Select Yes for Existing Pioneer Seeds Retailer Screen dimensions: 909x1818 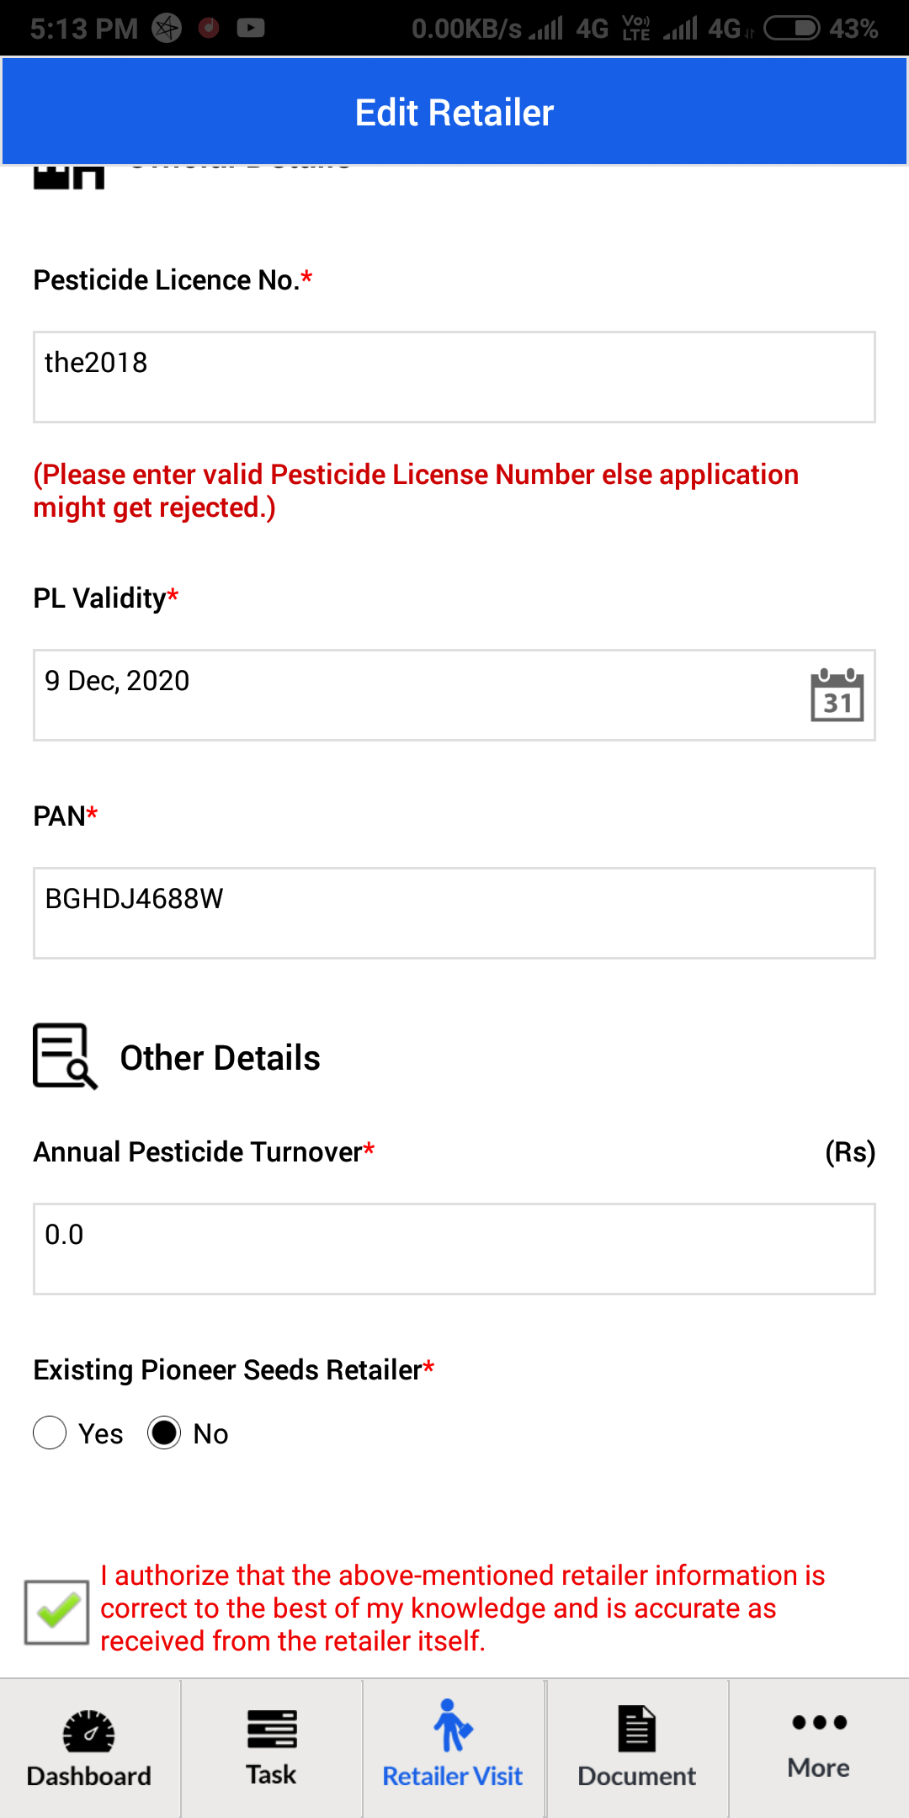tap(50, 1433)
